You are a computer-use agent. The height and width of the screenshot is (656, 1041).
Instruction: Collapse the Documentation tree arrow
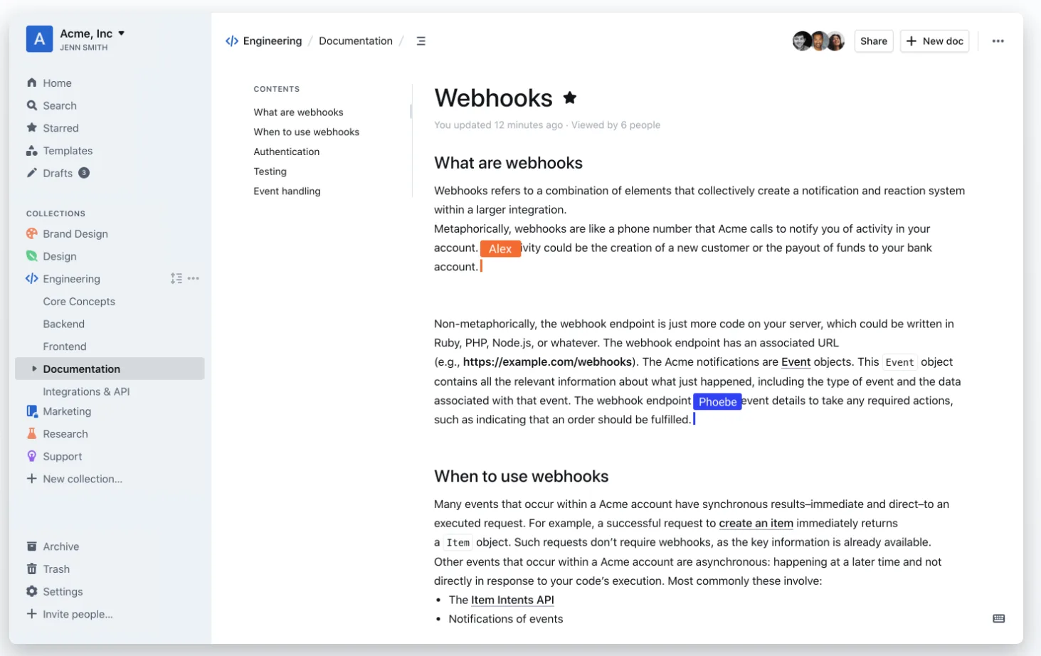coord(34,369)
